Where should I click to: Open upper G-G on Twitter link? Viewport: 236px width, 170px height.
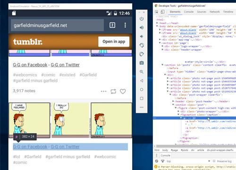click(65, 65)
